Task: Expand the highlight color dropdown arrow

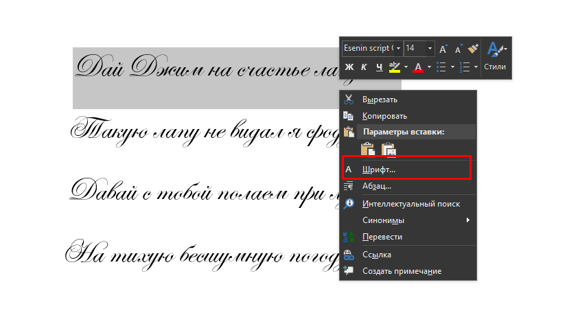Action: [x=406, y=67]
